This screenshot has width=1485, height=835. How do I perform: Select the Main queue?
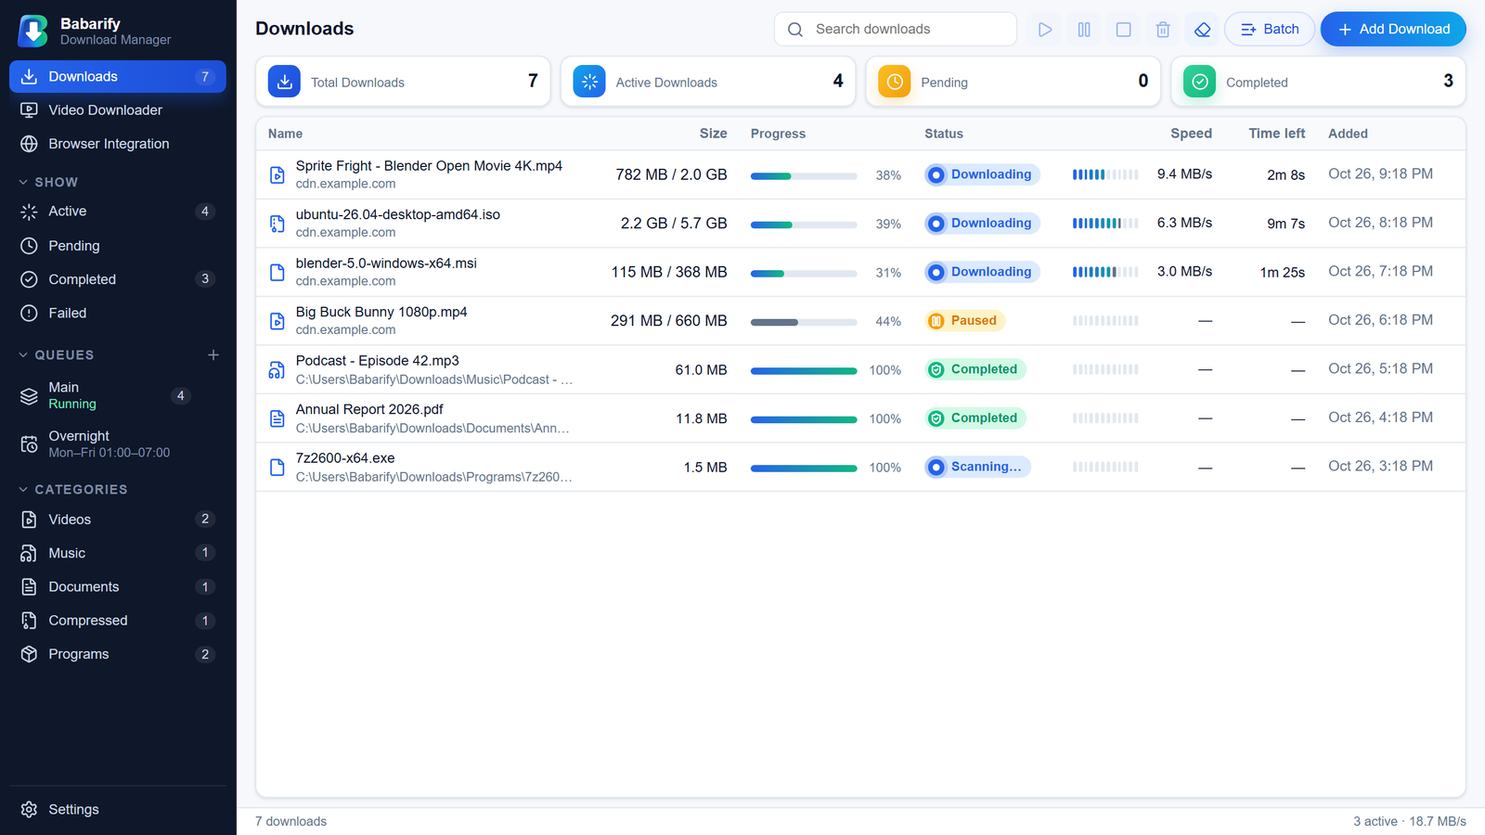tap(118, 395)
